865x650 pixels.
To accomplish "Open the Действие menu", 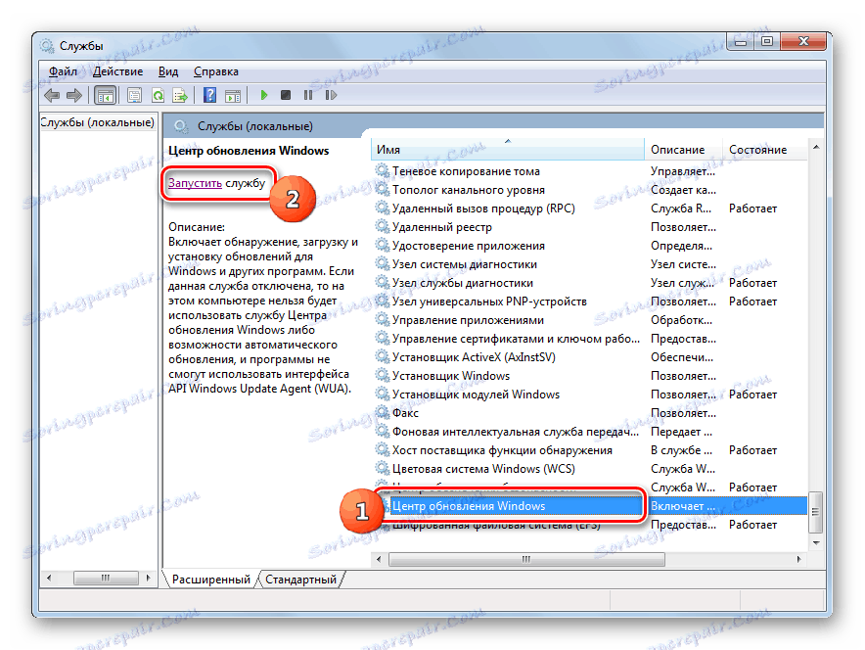I will (x=117, y=71).
